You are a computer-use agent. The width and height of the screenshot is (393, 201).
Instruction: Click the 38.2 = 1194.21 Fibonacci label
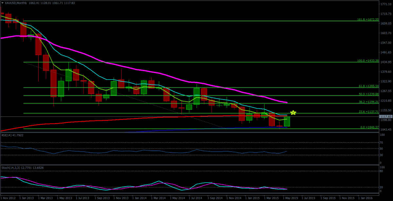click(x=369, y=102)
